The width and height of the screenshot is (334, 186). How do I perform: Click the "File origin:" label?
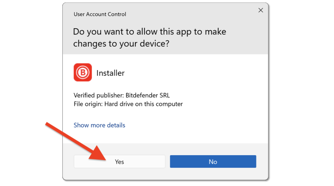pos(88,104)
